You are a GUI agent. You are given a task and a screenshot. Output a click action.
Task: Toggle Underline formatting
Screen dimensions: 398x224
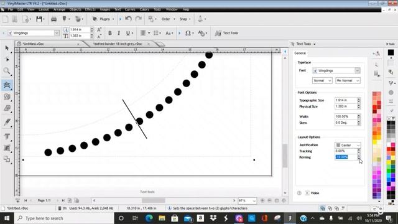coord(128,33)
